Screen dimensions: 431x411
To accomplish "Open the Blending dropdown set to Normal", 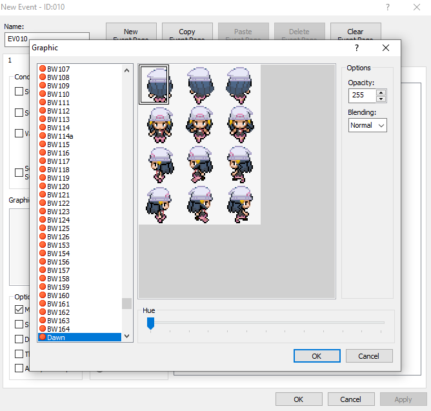I will point(367,125).
